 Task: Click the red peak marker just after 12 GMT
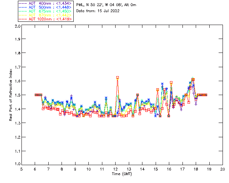click(x=118, y=78)
